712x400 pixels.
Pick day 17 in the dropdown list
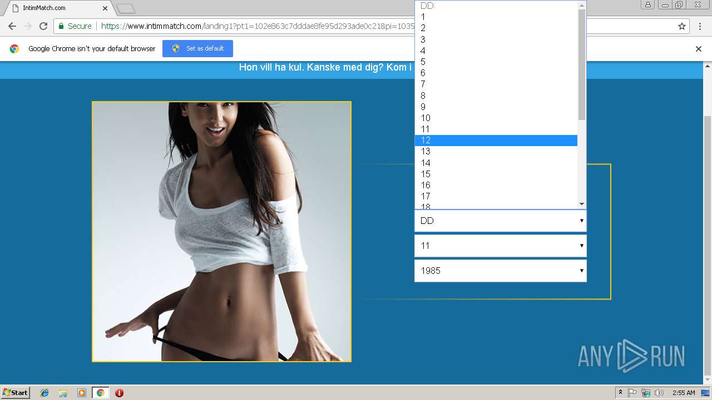(x=496, y=196)
